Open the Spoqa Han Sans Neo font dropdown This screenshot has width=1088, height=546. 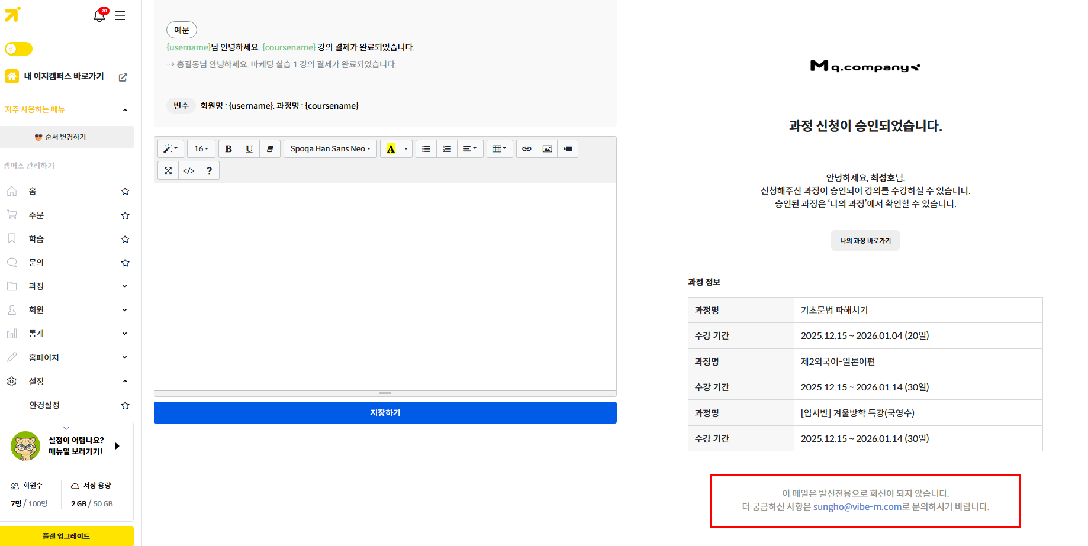click(x=330, y=148)
